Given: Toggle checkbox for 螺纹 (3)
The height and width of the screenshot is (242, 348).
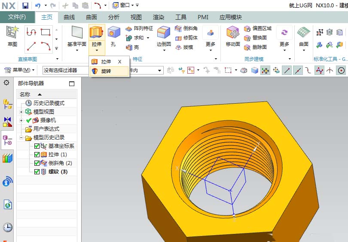Looking at the screenshot, I should (37, 172).
